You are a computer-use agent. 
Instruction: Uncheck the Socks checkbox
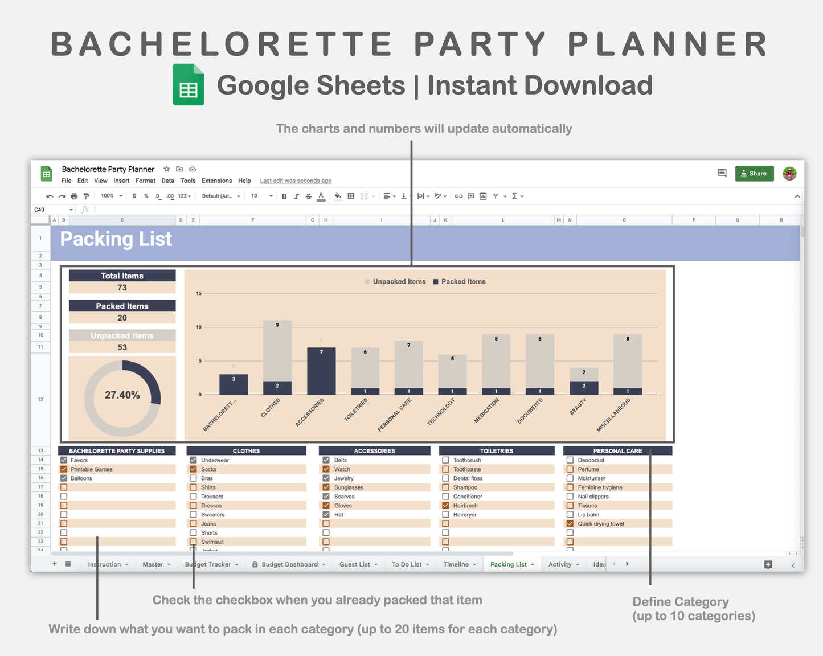click(194, 469)
